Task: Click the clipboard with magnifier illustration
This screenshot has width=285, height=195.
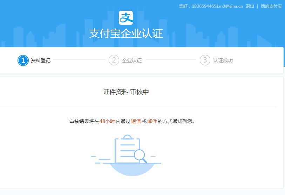Action: tap(126, 155)
